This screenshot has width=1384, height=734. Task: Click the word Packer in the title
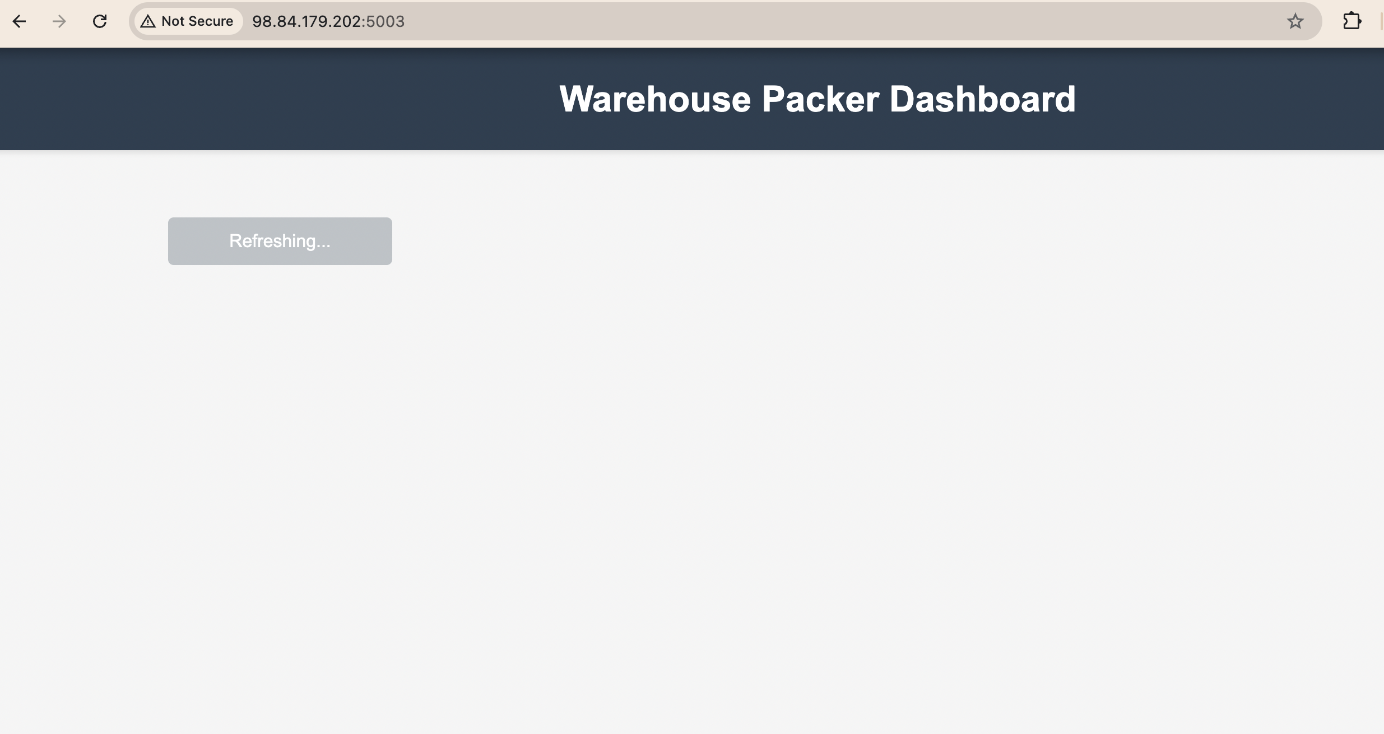pos(820,99)
